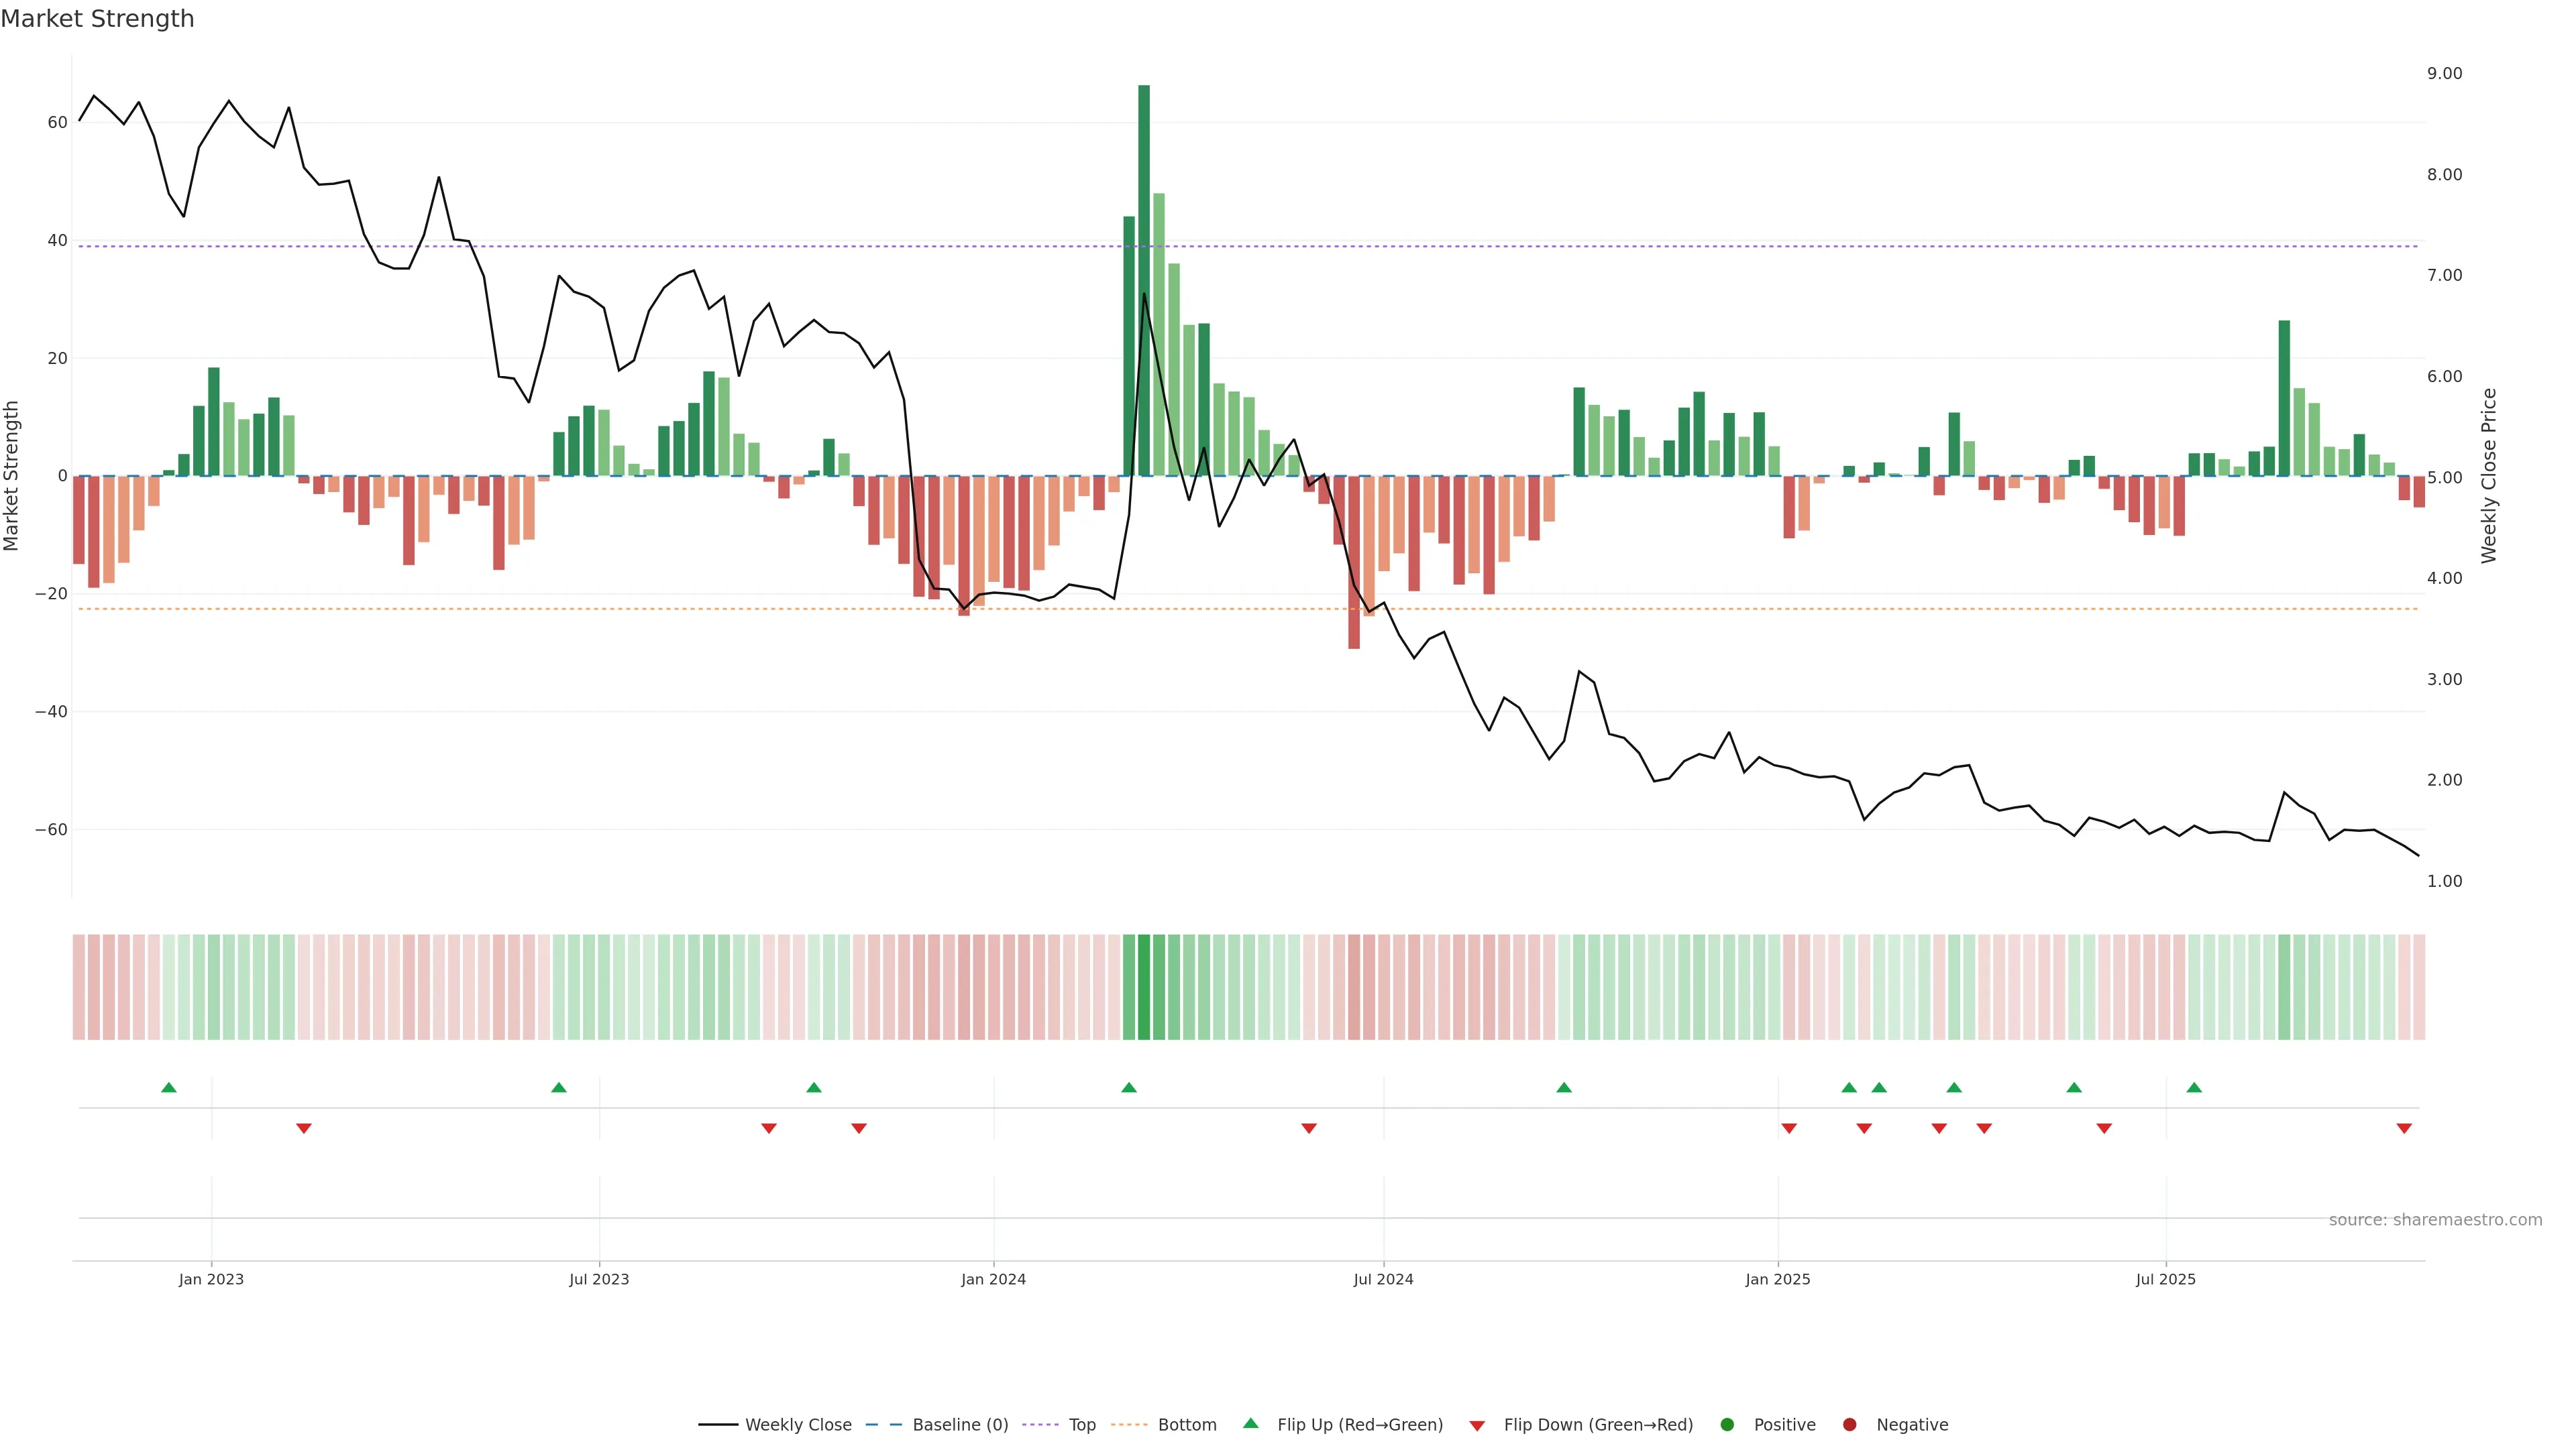The width and height of the screenshot is (2576, 1448).
Task: Click the dark red Negative dot in the legend
Action: 1849,1425
